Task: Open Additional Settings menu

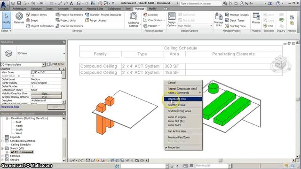Action: coord(134,20)
